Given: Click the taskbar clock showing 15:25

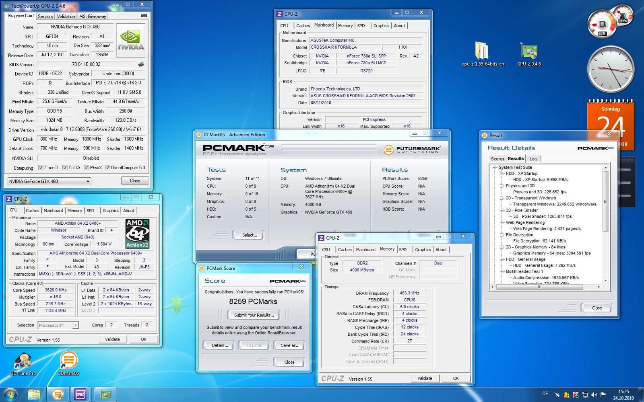Looking at the screenshot, I should coord(623,395).
